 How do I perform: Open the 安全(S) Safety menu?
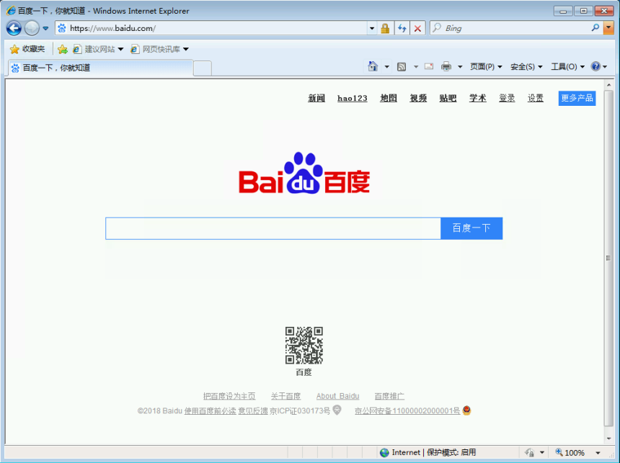pos(526,67)
